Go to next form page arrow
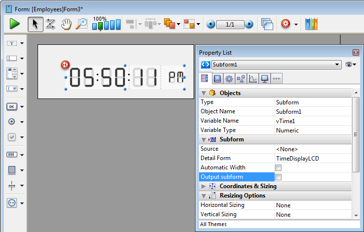 pyautogui.click(x=249, y=24)
